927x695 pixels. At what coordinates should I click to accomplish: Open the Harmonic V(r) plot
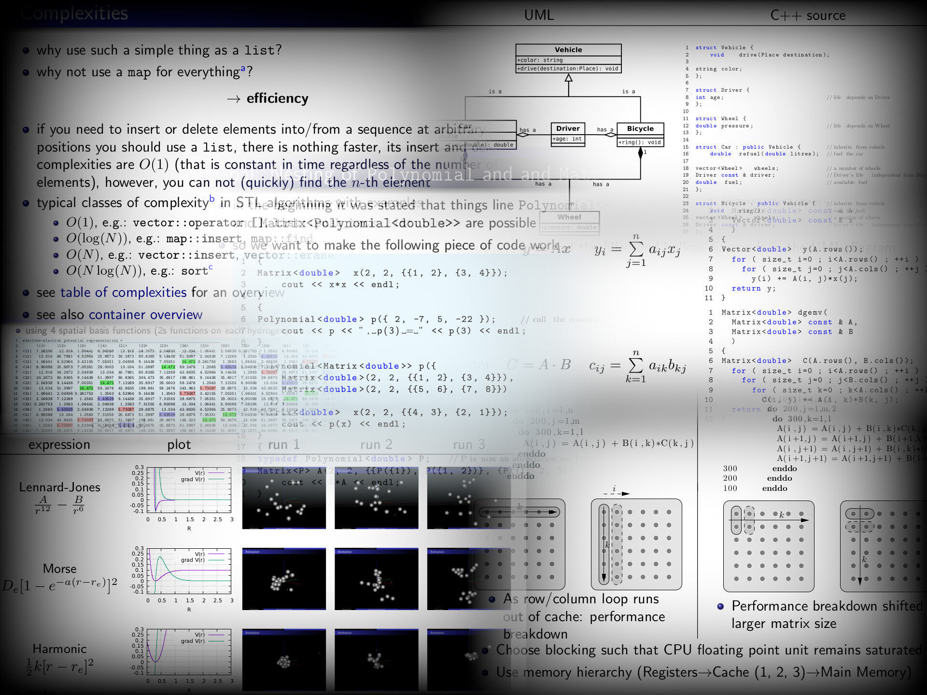(x=189, y=652)
